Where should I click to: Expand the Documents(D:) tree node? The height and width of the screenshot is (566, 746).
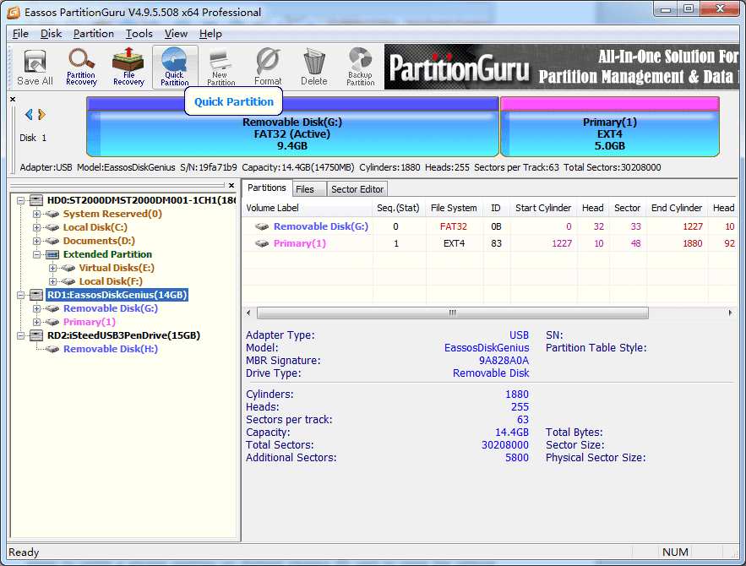click(x=36, y=241)
